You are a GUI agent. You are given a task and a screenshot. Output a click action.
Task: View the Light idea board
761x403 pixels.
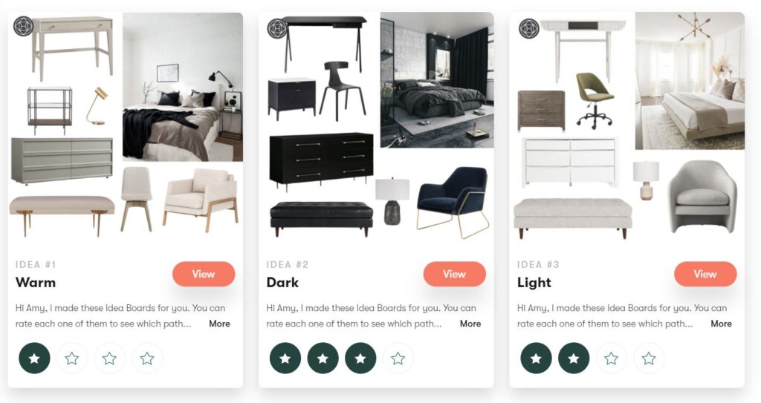706,274
